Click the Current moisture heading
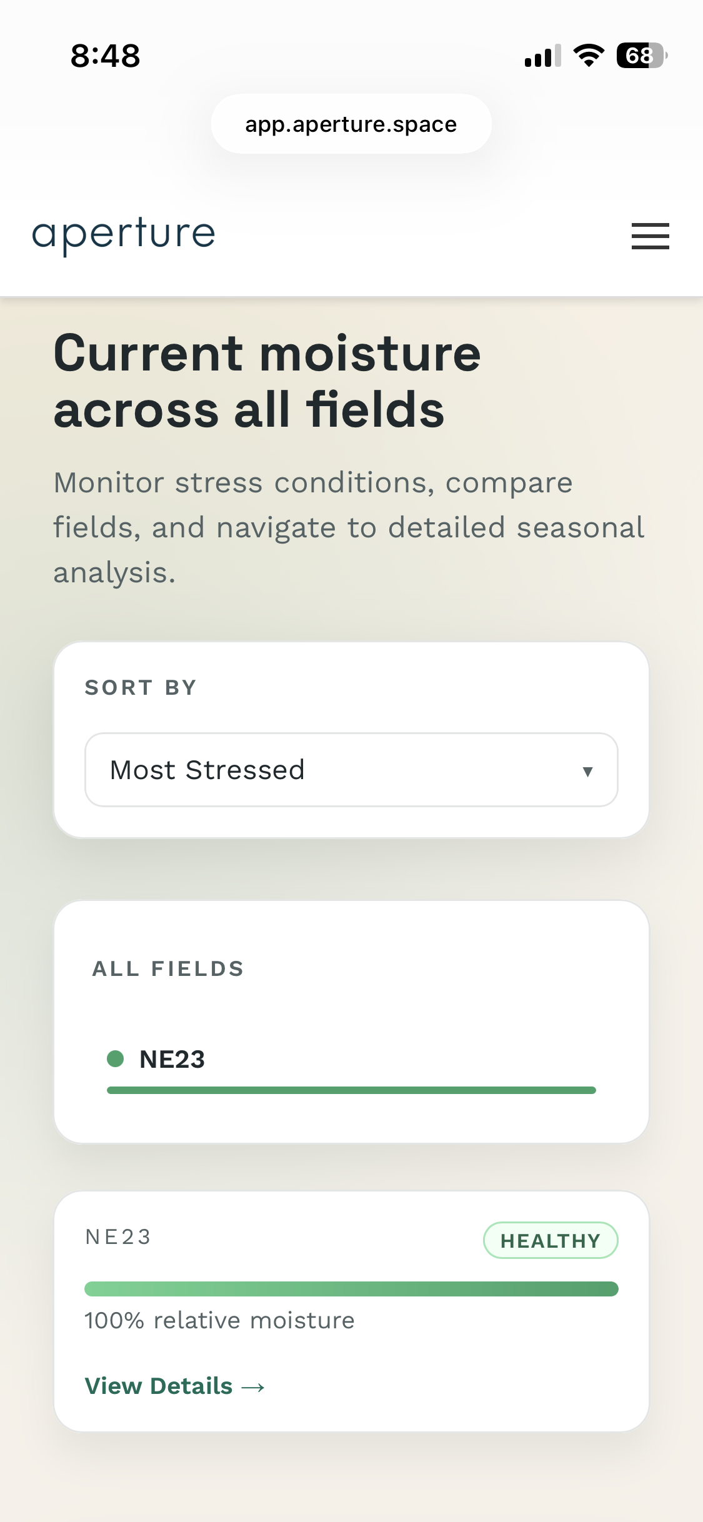 point(267,381)
